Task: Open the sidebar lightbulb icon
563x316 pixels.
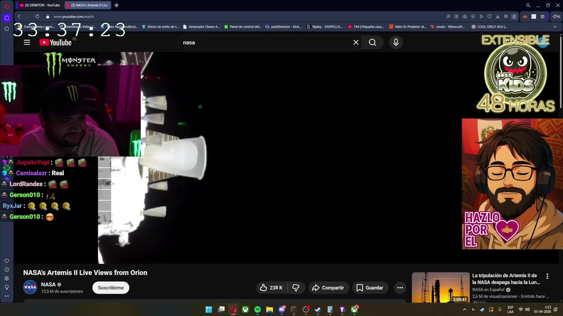Action: coord(7,287)
